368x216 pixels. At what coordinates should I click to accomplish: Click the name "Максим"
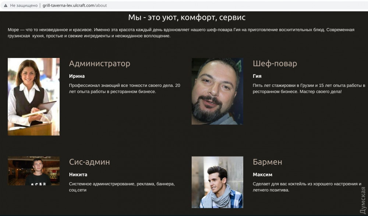coord(262,174)
